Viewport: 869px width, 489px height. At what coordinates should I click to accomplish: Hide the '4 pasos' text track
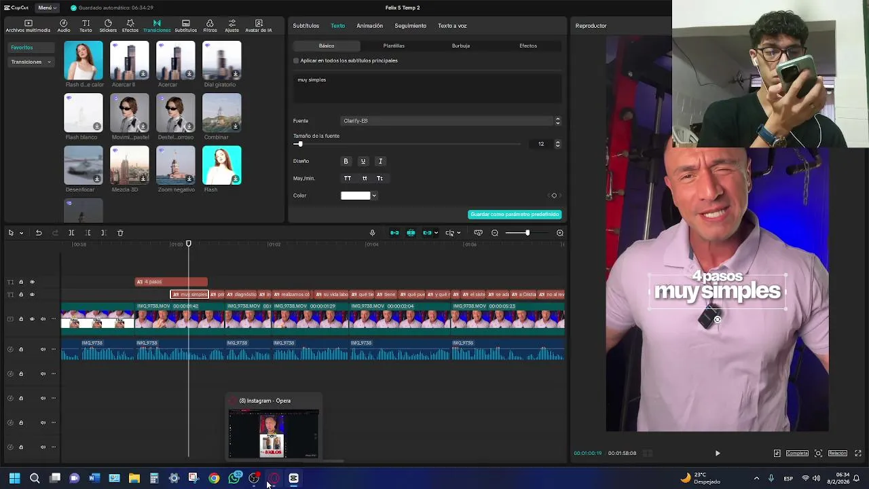pyautogui.click(x=32, y=282)
